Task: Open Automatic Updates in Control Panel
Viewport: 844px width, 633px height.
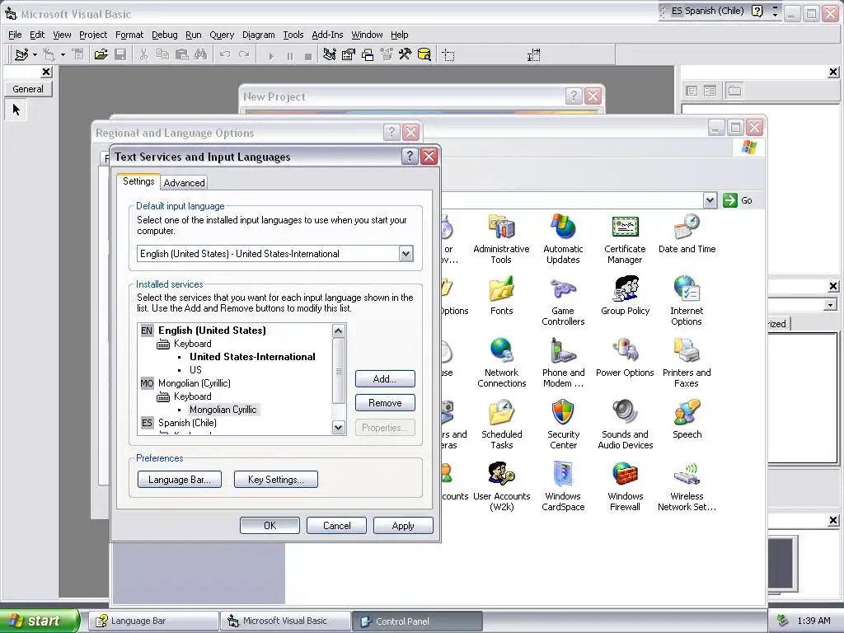Action: click(563, 240)
